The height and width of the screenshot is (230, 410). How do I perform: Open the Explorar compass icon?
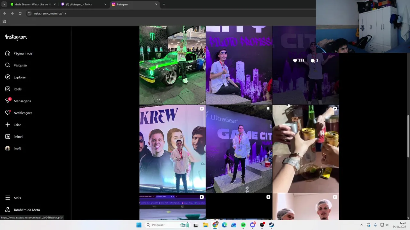[x=8, y=77]
